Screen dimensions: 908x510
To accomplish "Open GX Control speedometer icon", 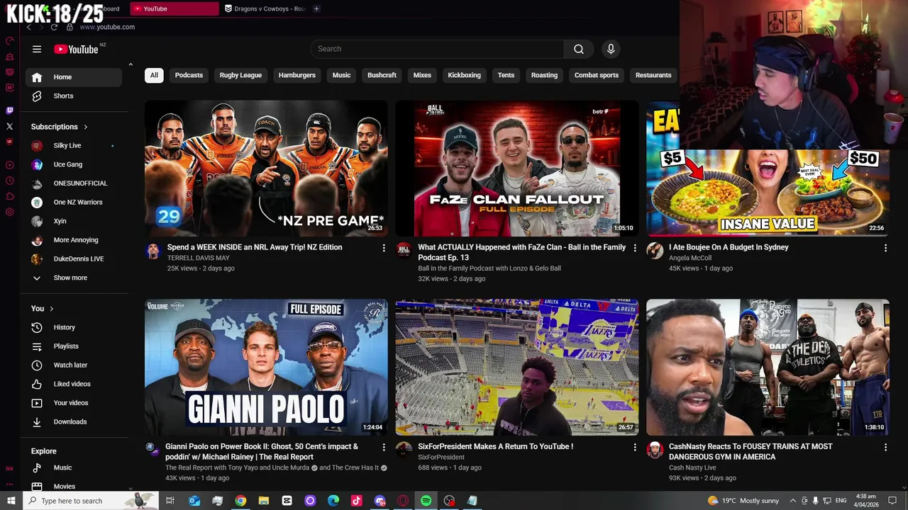I will pos(9,40).
